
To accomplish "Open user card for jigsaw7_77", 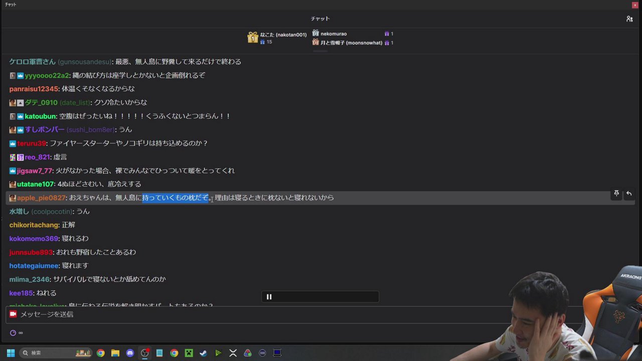I will point(35,170).
